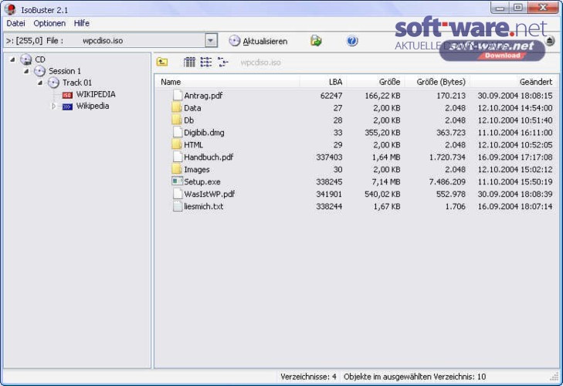Click the Setup.exe application icon
Image resolution: width=563 pixels, height=386 pixels.
(x=178, y=181)
